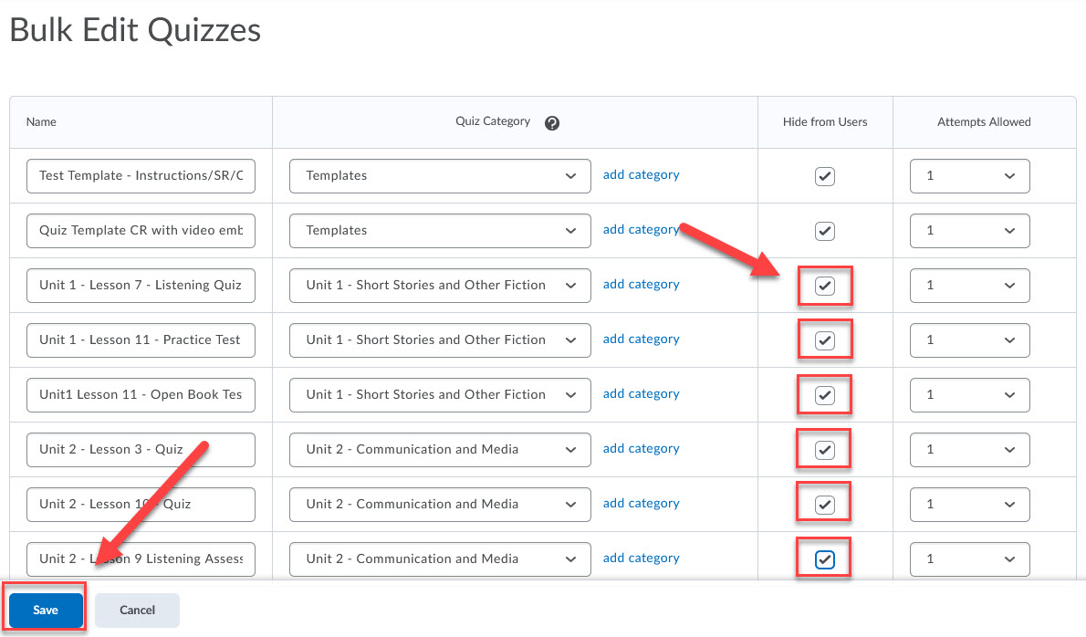The image size is (1086, 637).
Task: Save the bulk quiz edits
Action: coord(46,610)
